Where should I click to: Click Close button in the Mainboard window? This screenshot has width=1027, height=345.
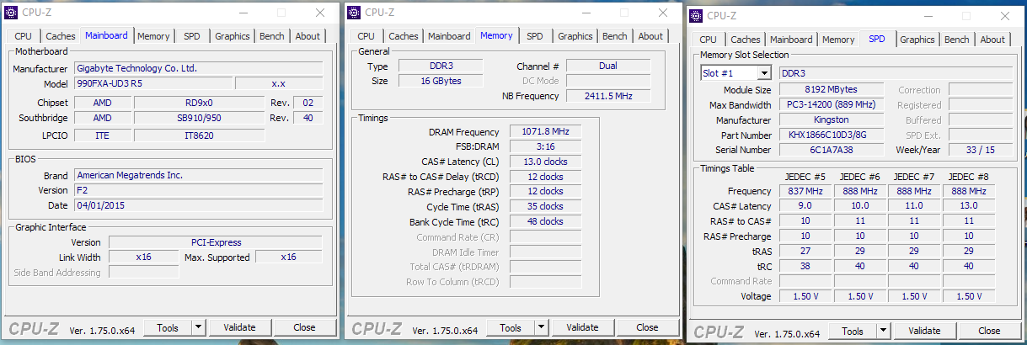tap(304, 327)
